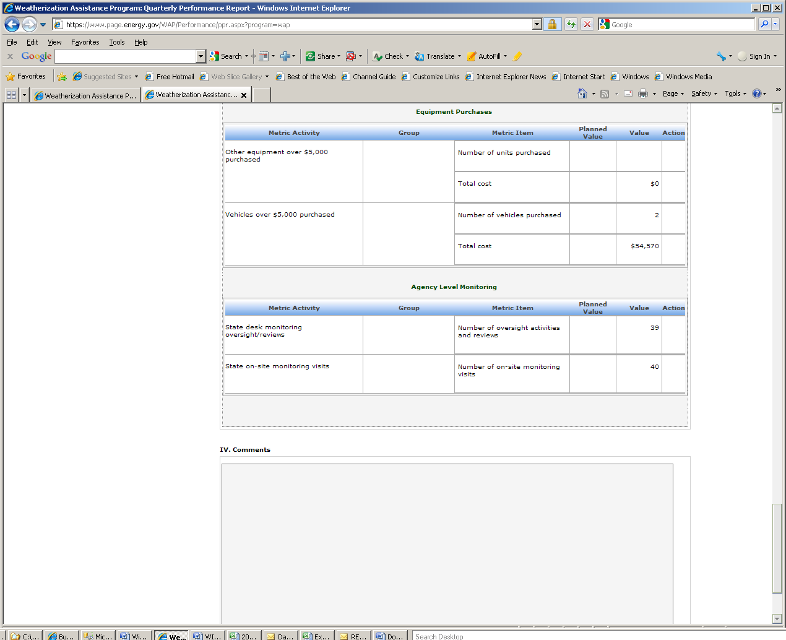Open the Favorites menu in menu bar
Viewport: 786px width, 640px height.
[85, 42]
